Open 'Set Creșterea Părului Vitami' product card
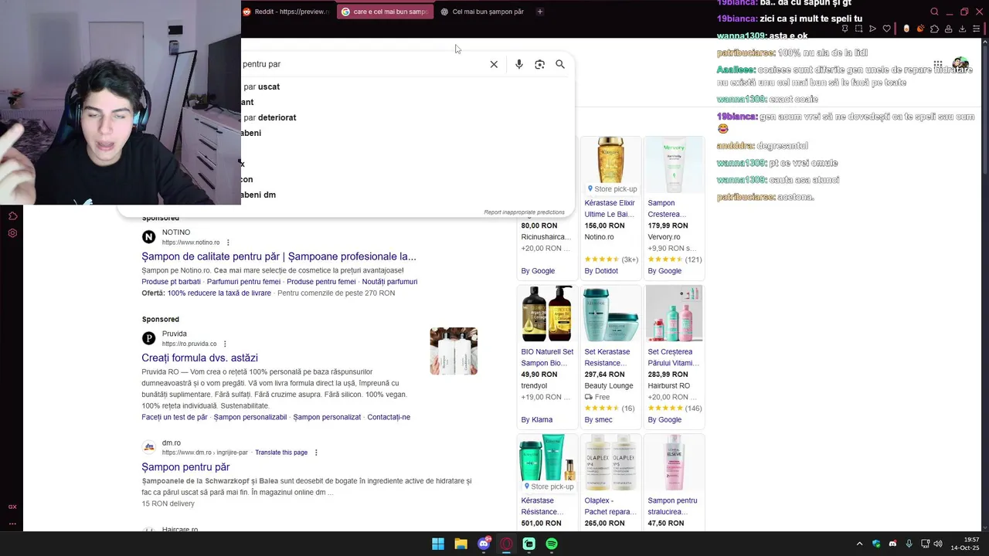 [675, 357]
